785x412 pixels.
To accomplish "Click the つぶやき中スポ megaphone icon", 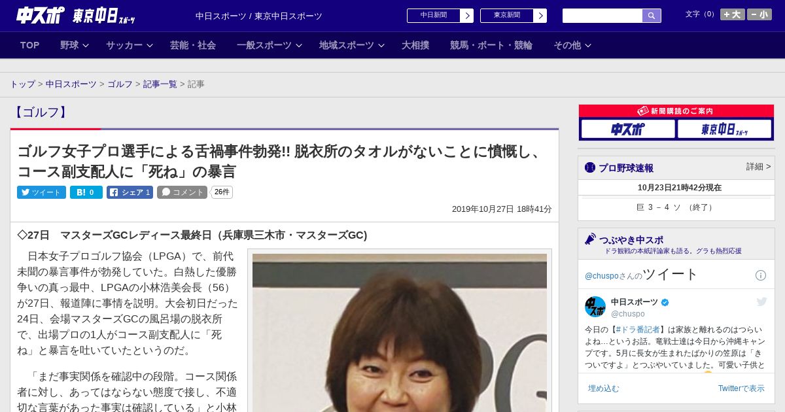I will point(590,239).
